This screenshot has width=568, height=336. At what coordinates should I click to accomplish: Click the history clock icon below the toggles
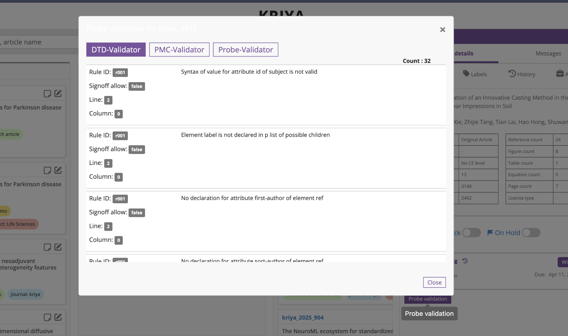point(465,261)
